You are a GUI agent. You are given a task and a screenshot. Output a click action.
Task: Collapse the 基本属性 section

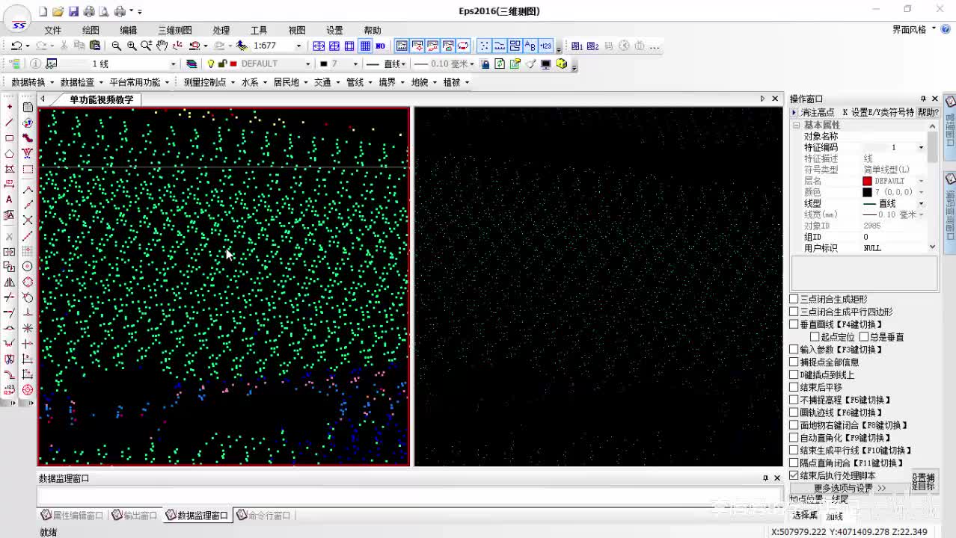797,126
